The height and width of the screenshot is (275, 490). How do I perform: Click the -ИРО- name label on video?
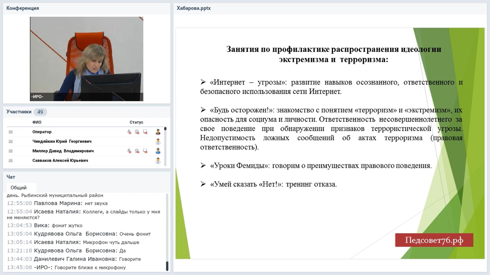(x=37, y=97)
